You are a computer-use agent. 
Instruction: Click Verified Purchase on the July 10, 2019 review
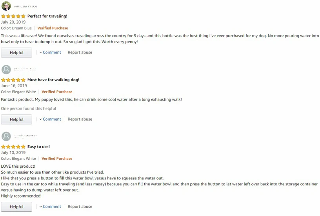click(x=57, y=159)
